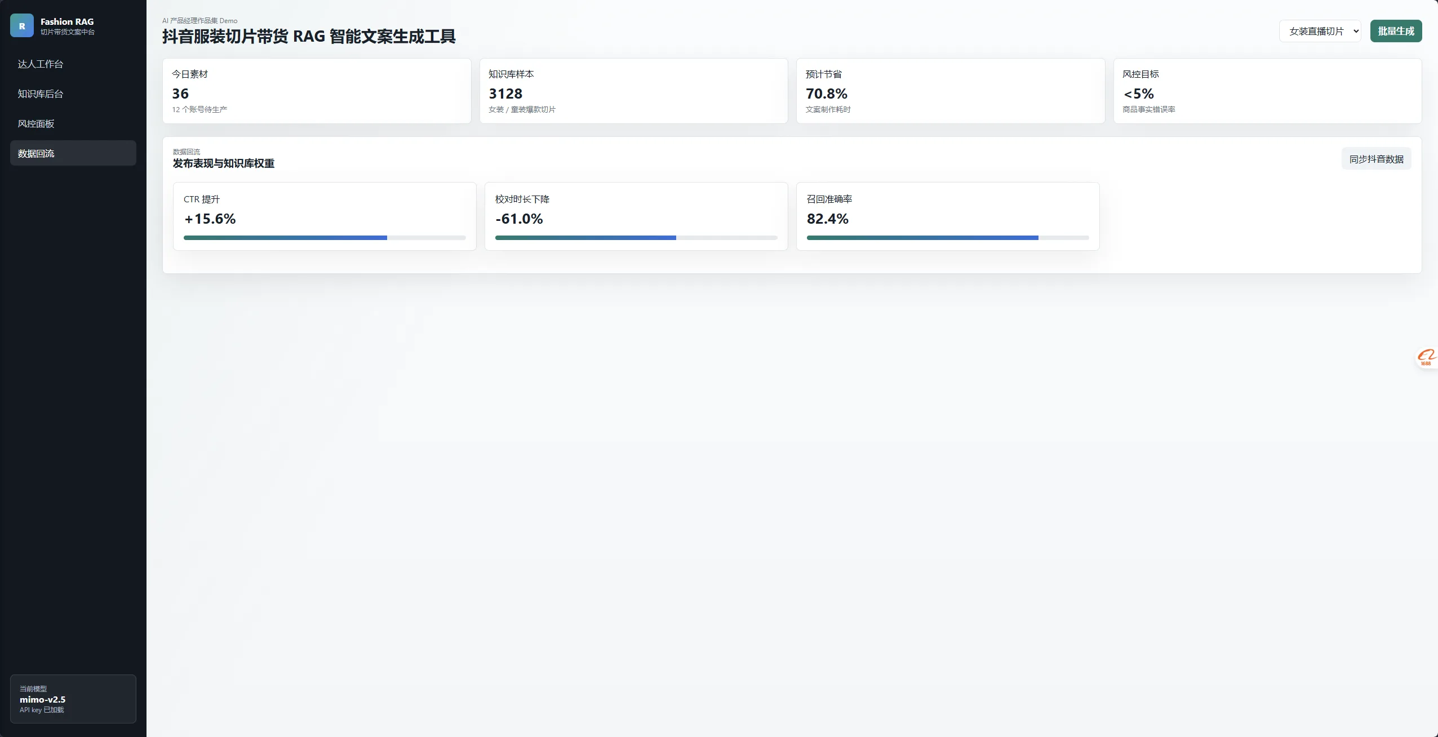This screenshot has height=737, width=1438.
Task: Click the page title 抖音服装切片带货 RAG
Action: click(309, 37)
